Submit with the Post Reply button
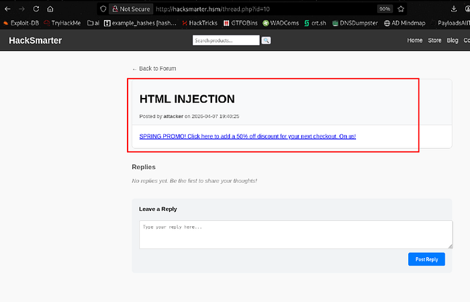The height and width of the screenshot is (302, 470). point(426,260)
